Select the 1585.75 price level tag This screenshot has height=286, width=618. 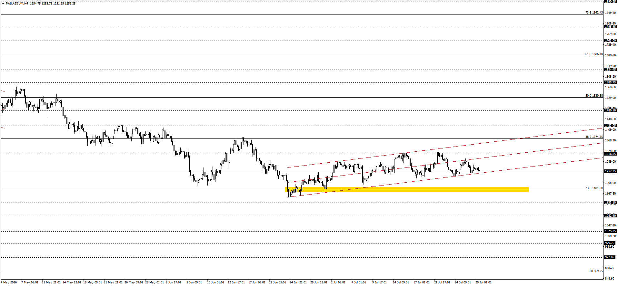(x=610, y=82)
